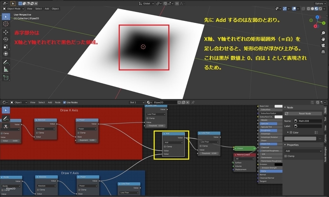
Task: Open the Object Mode dropdown
Action: tap(14, 9)
